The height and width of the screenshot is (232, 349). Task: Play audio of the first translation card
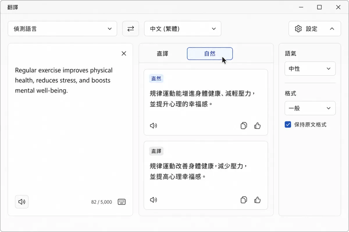pyautogui.click(x=153, y=126)
